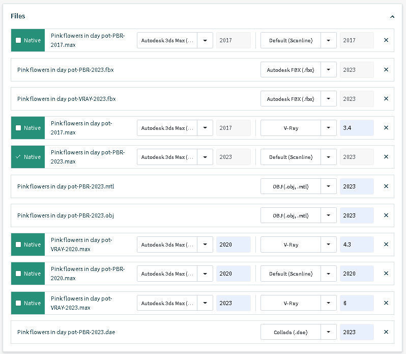Open Default (Scanline) dropdown for PBR-2020.max
This screenshot has height=354, width=406.
pyautogui.click(x=329, y=274)
